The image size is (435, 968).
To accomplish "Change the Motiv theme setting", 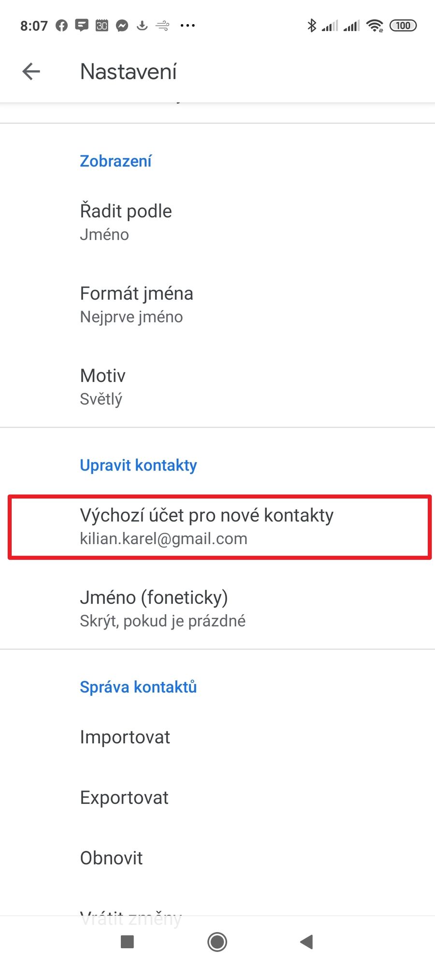I will point(217,387).
